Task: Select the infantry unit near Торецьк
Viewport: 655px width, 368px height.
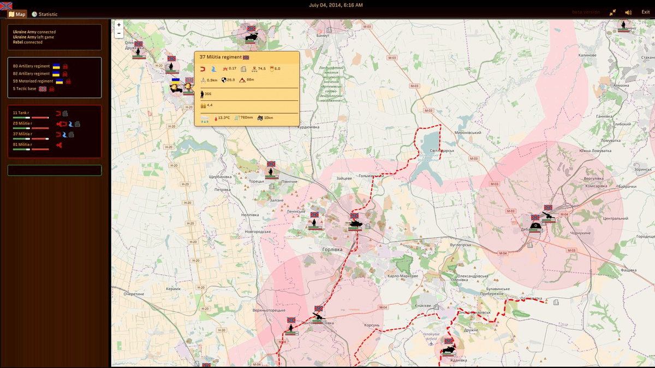Action: click(270, 172)
